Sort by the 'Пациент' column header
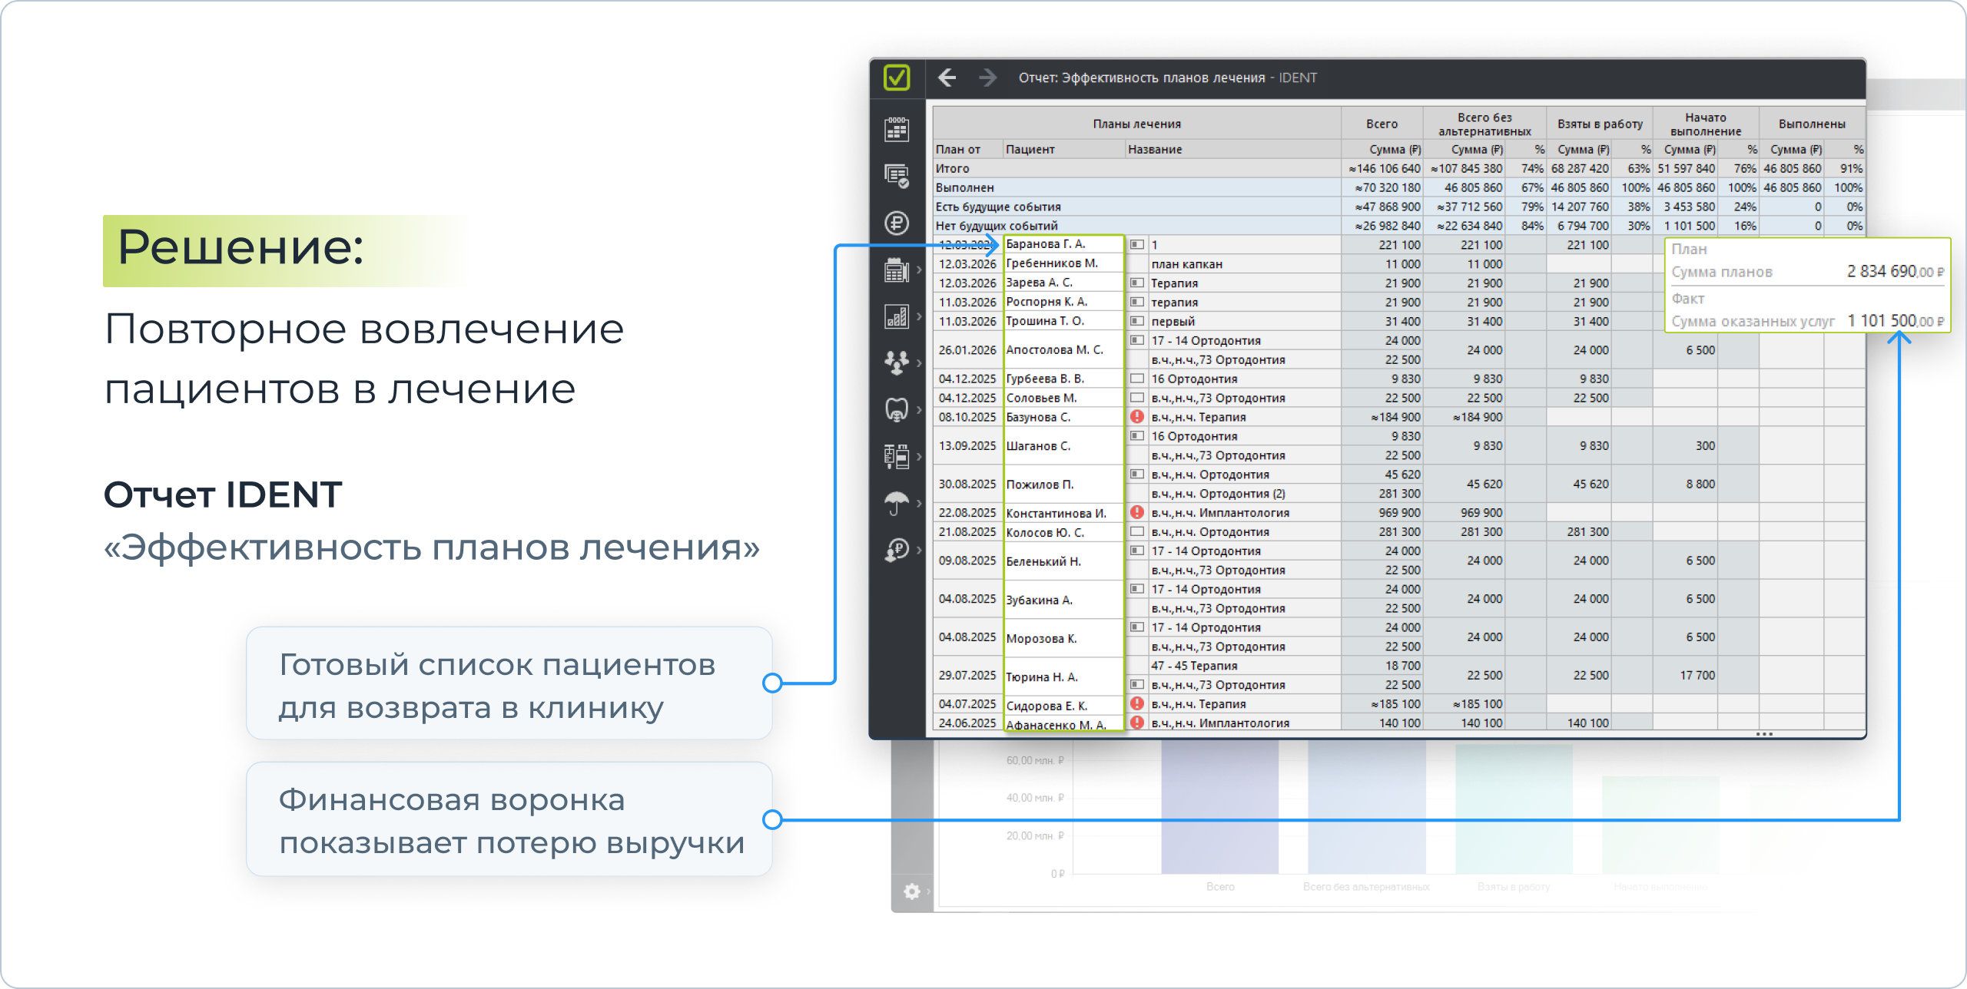This screenshot has width=1967, height=989. pyautogui.click(x=1030, y=149)
